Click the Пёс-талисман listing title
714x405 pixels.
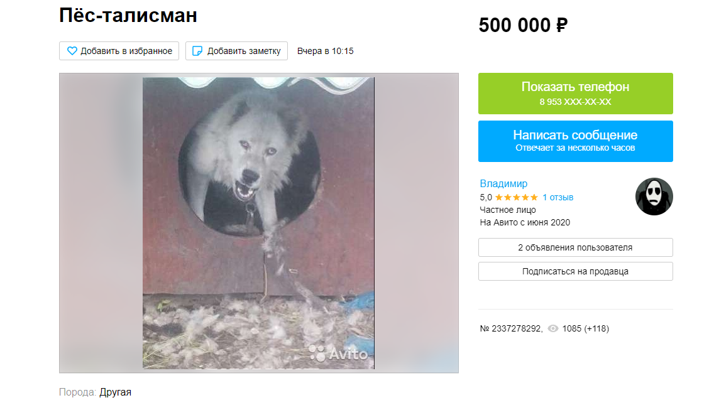(128, 15)
